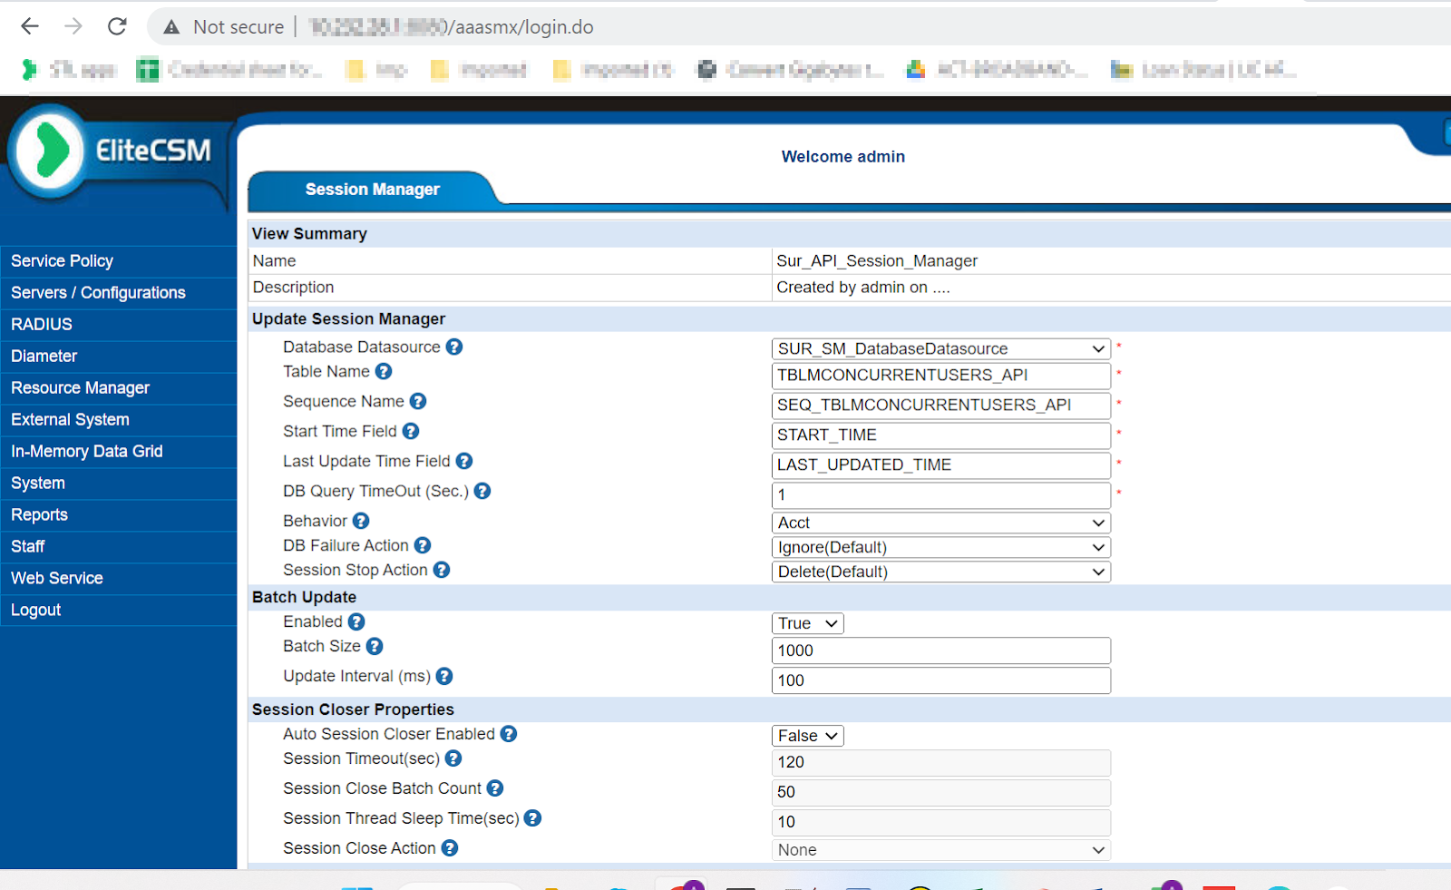This screenshot has width=1451, height=890.
Task: Click Update Interval field 100
Action: pos(941,680)
